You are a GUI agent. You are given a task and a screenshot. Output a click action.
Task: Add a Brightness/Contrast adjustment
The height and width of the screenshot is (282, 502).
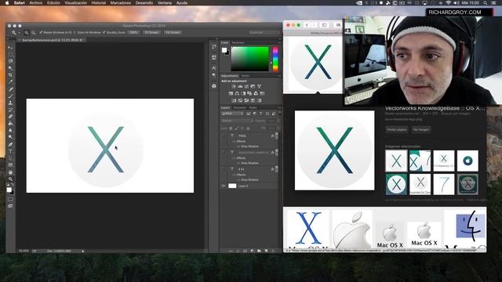click(234, 87)
